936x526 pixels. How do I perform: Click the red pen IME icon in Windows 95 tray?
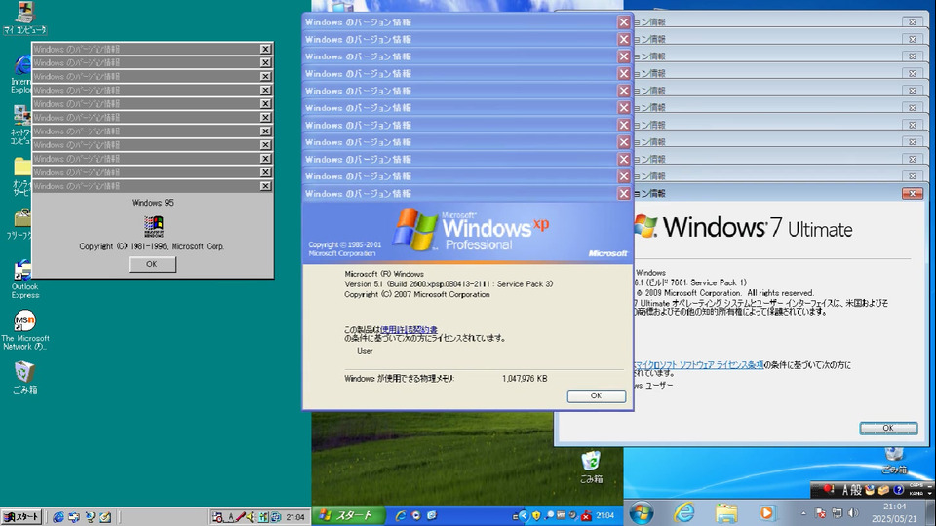240,517
